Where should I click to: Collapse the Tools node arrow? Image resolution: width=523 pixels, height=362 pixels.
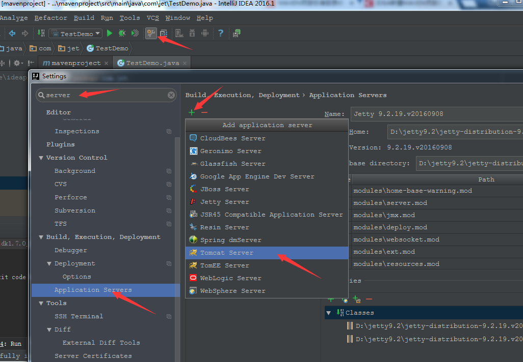pyautogui.click(x=41, y=303)
